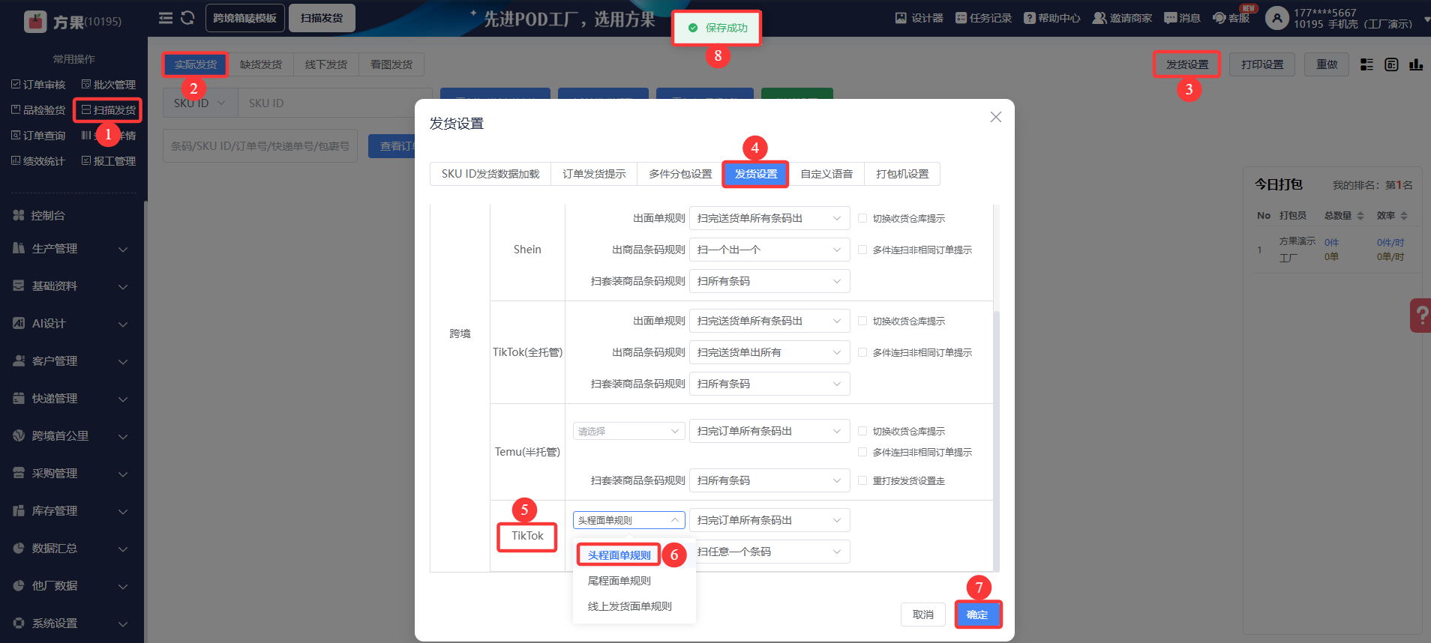Switch to 缺货发货 tab
This screenshot has height=643, width=1431.
tap(261, 64)
